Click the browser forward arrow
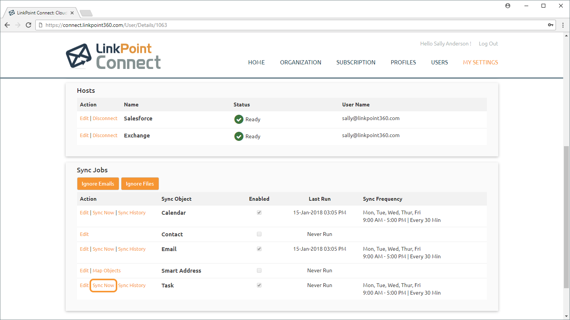The height and width of the screenshot is (320, 570). pyautogui.click(x=18, y=25)
